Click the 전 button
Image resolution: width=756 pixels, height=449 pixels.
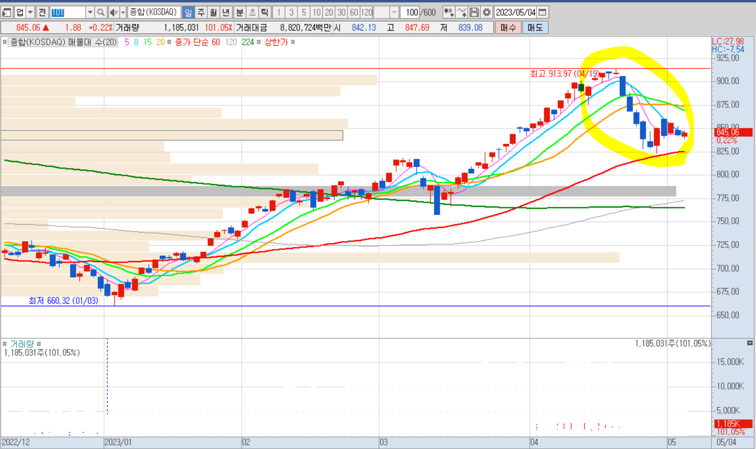[x=43, y=12]
